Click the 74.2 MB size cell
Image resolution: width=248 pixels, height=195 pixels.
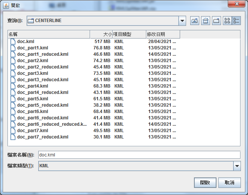tap(102, 61)
